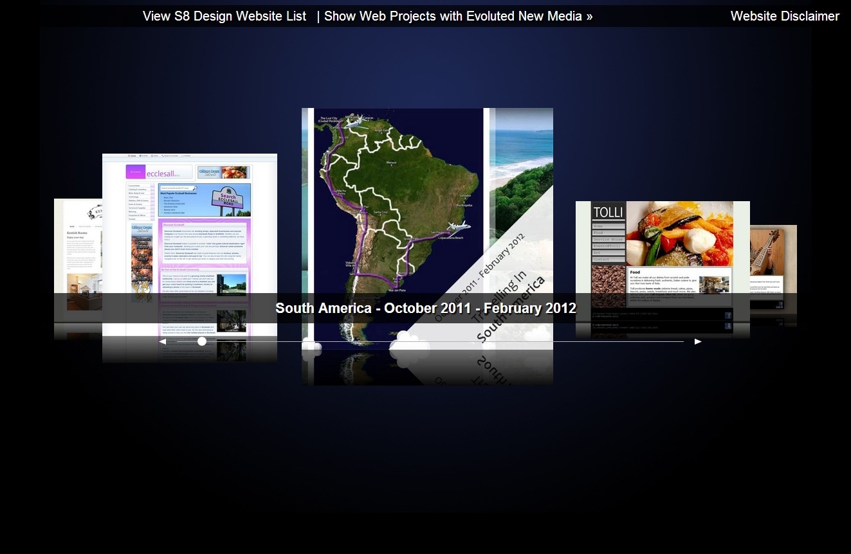Click the left arrow on the carousel slider
The width and height of the screenshot is (851, 554).
163,342
